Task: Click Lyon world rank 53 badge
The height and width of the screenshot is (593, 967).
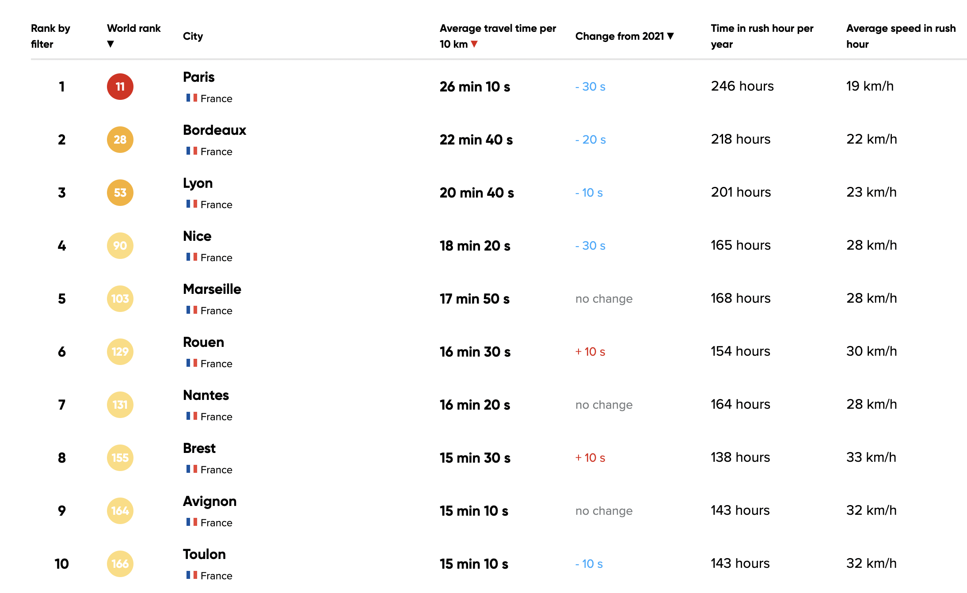Action: pyautogui.click(x=120, y=193)
